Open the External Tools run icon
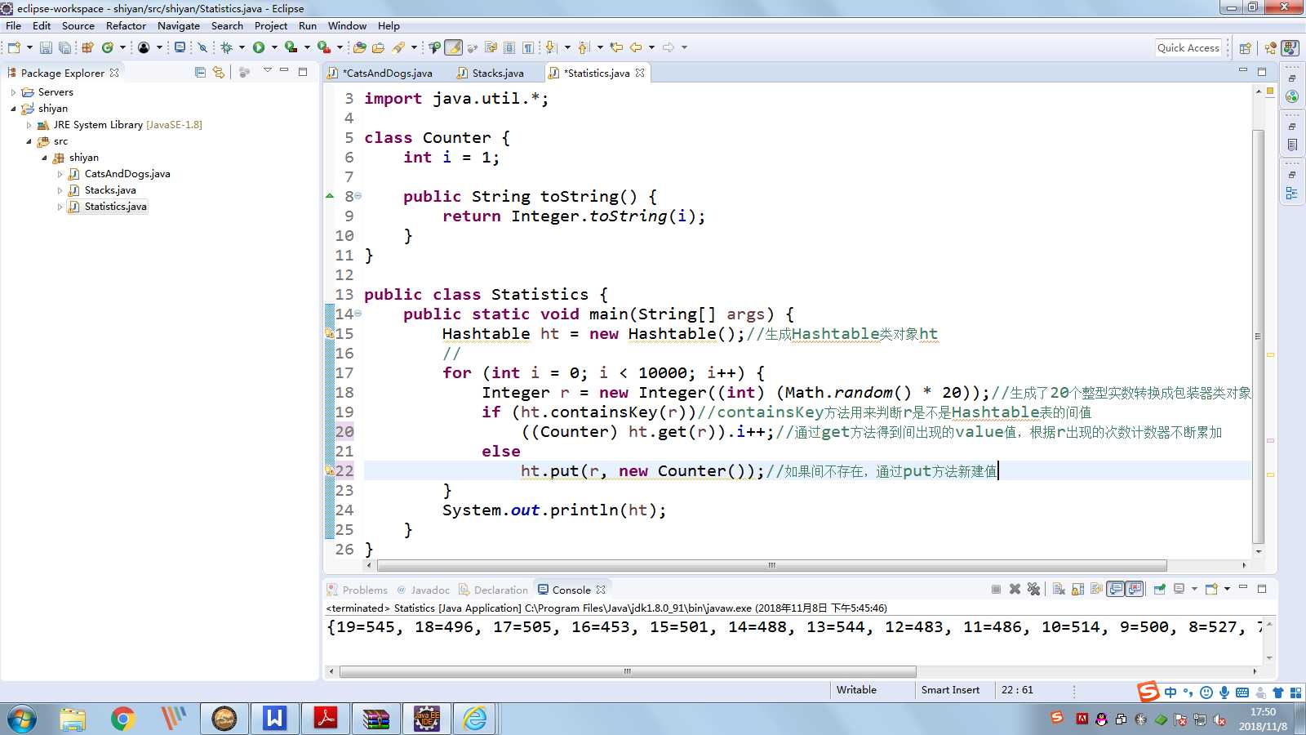Screen dimensions: 1306x735 (323, 47)
